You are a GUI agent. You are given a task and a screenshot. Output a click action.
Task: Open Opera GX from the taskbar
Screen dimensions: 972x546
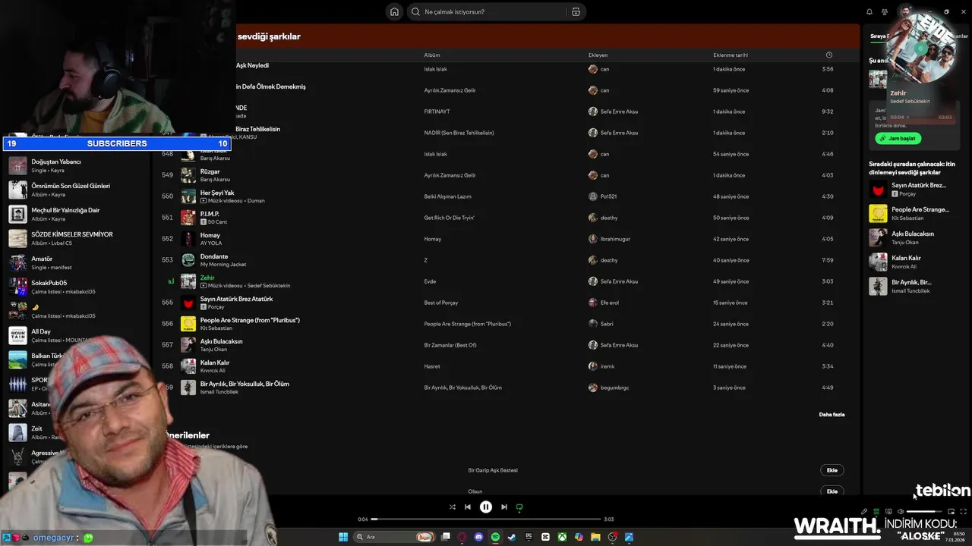[462, 537]
